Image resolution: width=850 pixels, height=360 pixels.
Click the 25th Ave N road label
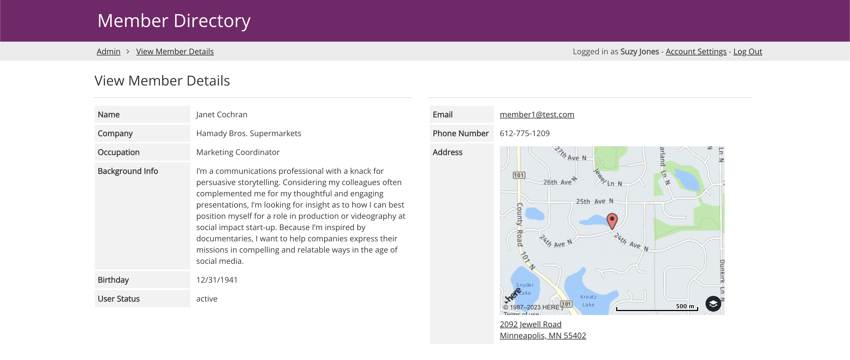[x=594, y=201]
